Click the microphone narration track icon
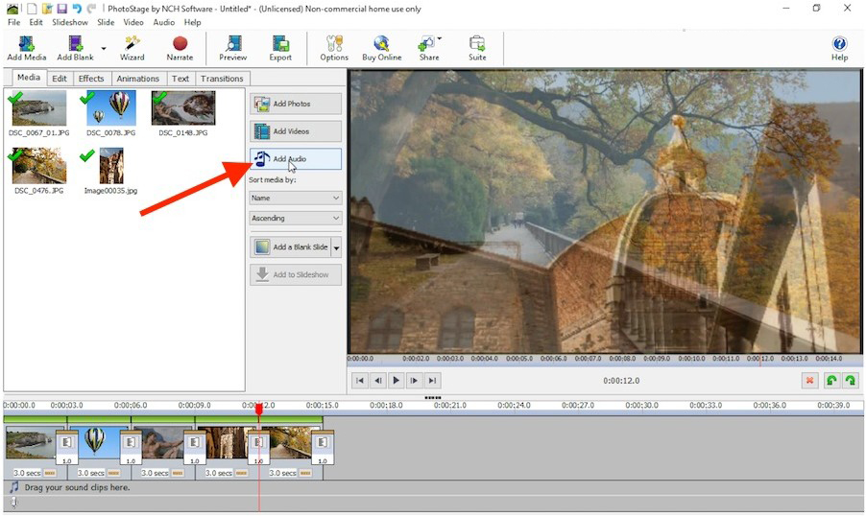 point(13,503)
